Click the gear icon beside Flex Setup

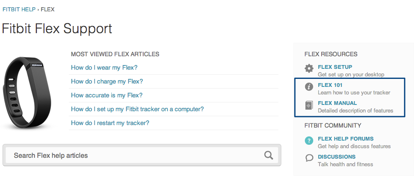(309, 68)
